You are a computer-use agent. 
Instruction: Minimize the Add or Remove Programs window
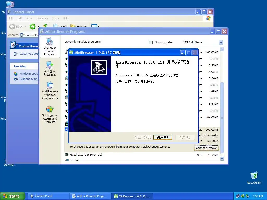point(212,32)
